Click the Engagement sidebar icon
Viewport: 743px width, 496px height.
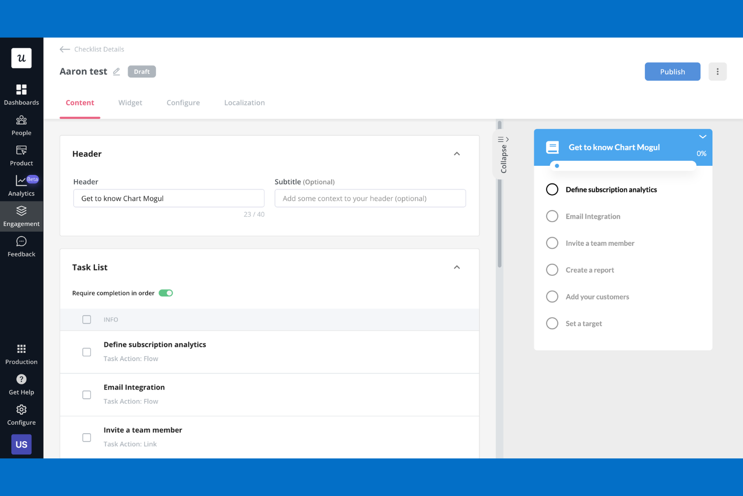click(21, 216)
